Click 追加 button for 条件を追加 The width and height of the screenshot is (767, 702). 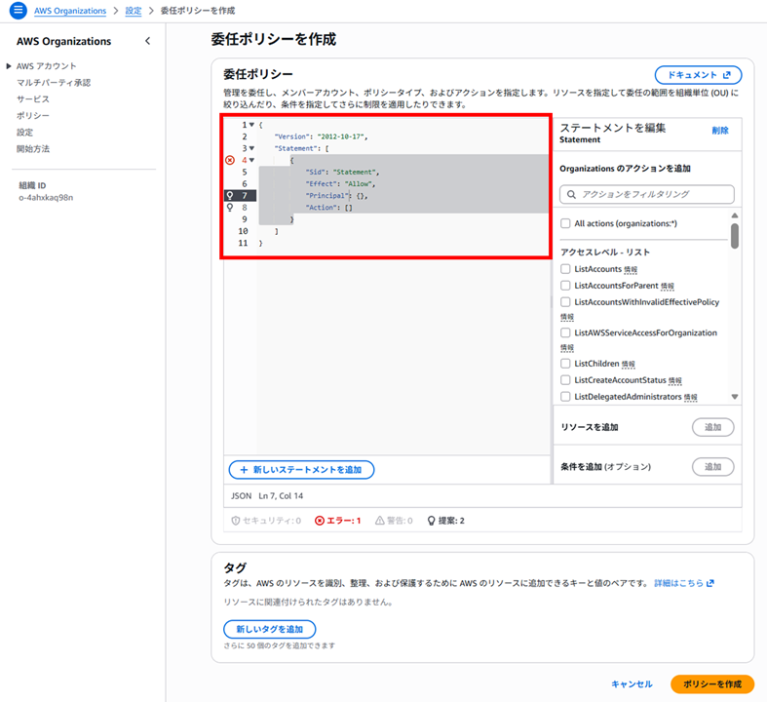coord(712,467)
